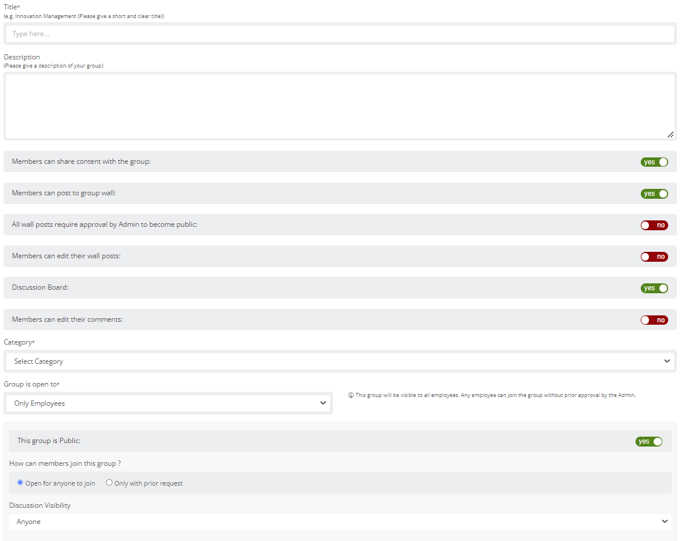Open the "Group is open to" selector

168,403
